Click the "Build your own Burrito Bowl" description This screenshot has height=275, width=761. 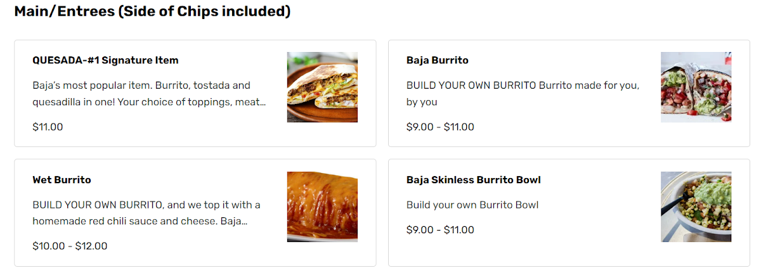472,205
